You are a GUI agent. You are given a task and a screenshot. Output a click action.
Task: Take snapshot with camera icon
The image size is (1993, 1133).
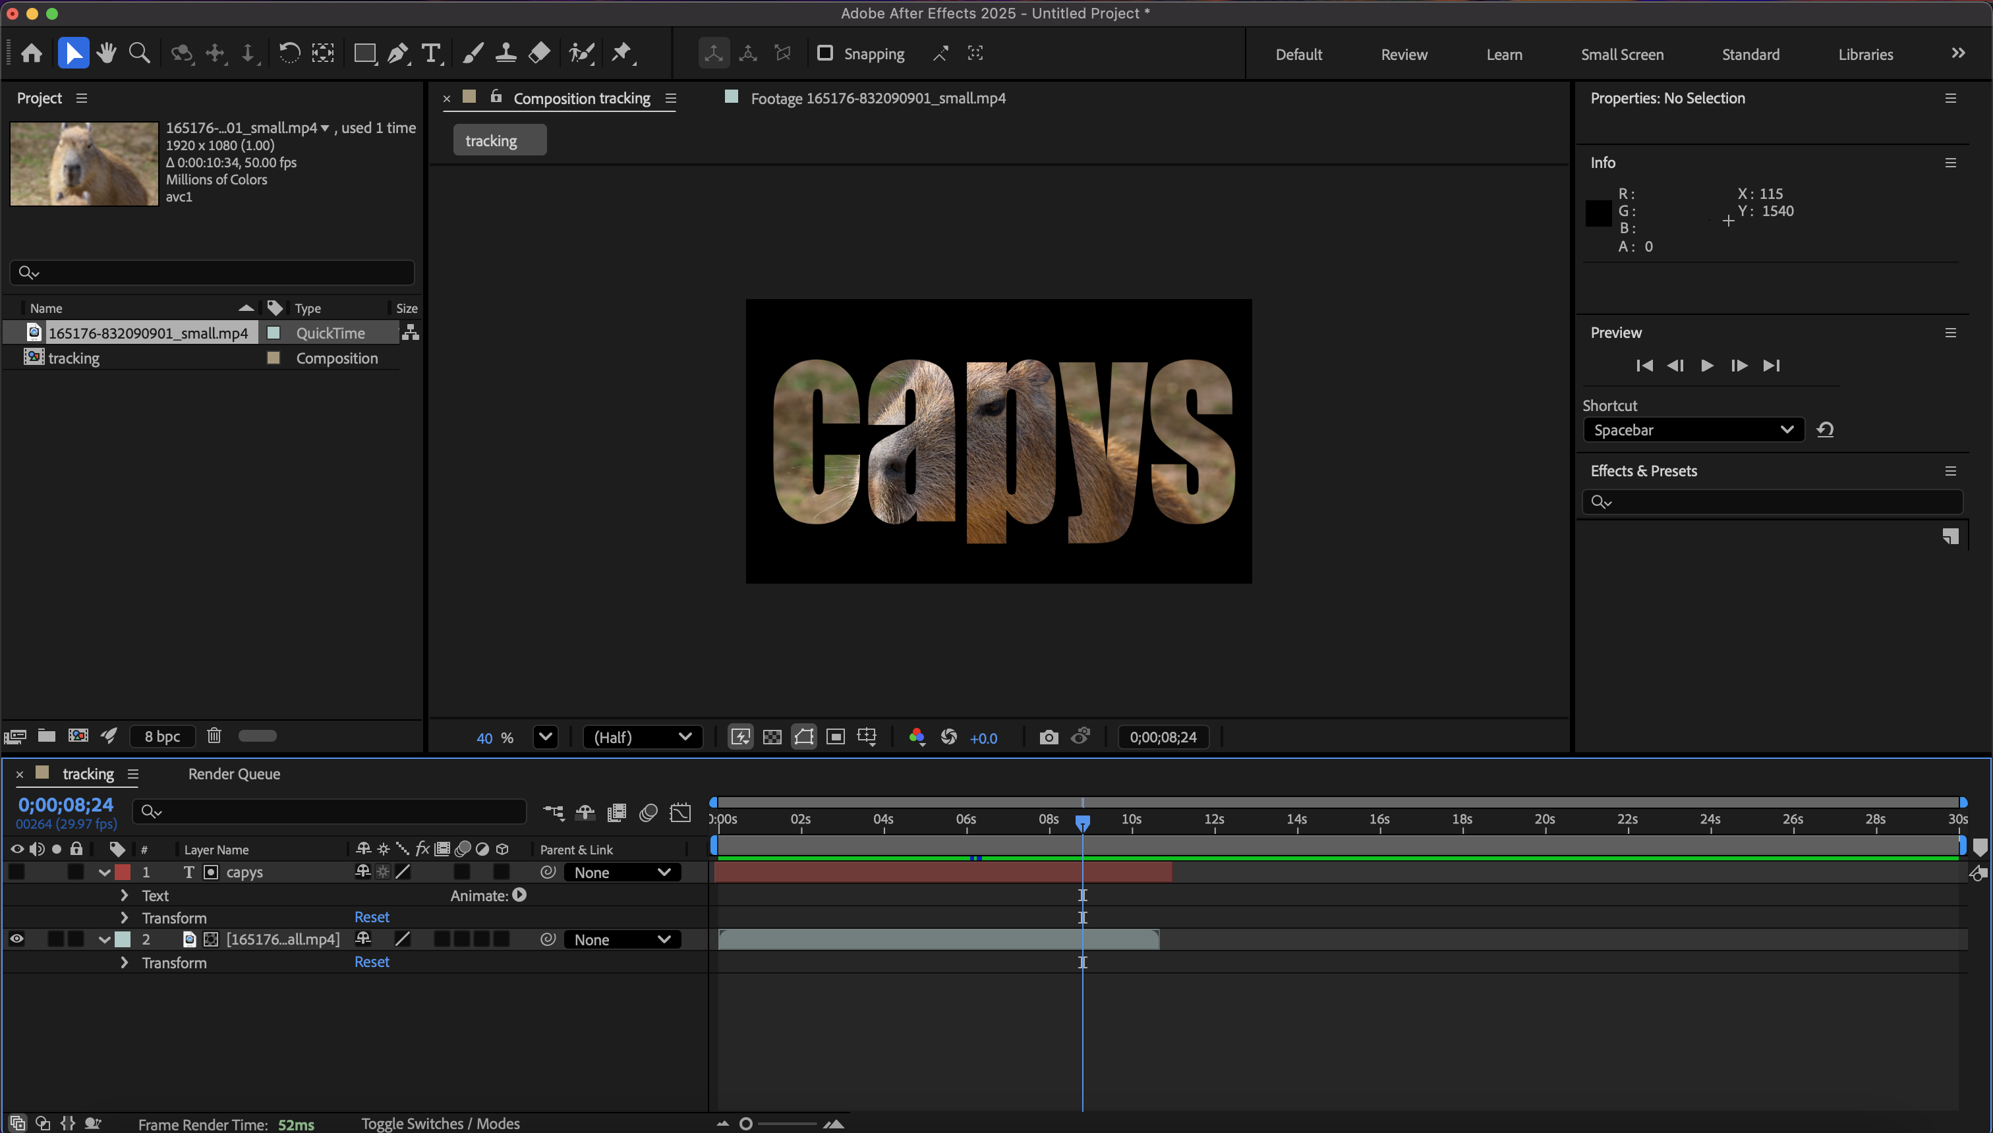tap(1049, 737)
